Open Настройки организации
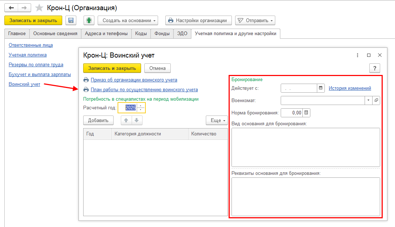The width and height of the screenshot is (395, 227). point(199,20)
